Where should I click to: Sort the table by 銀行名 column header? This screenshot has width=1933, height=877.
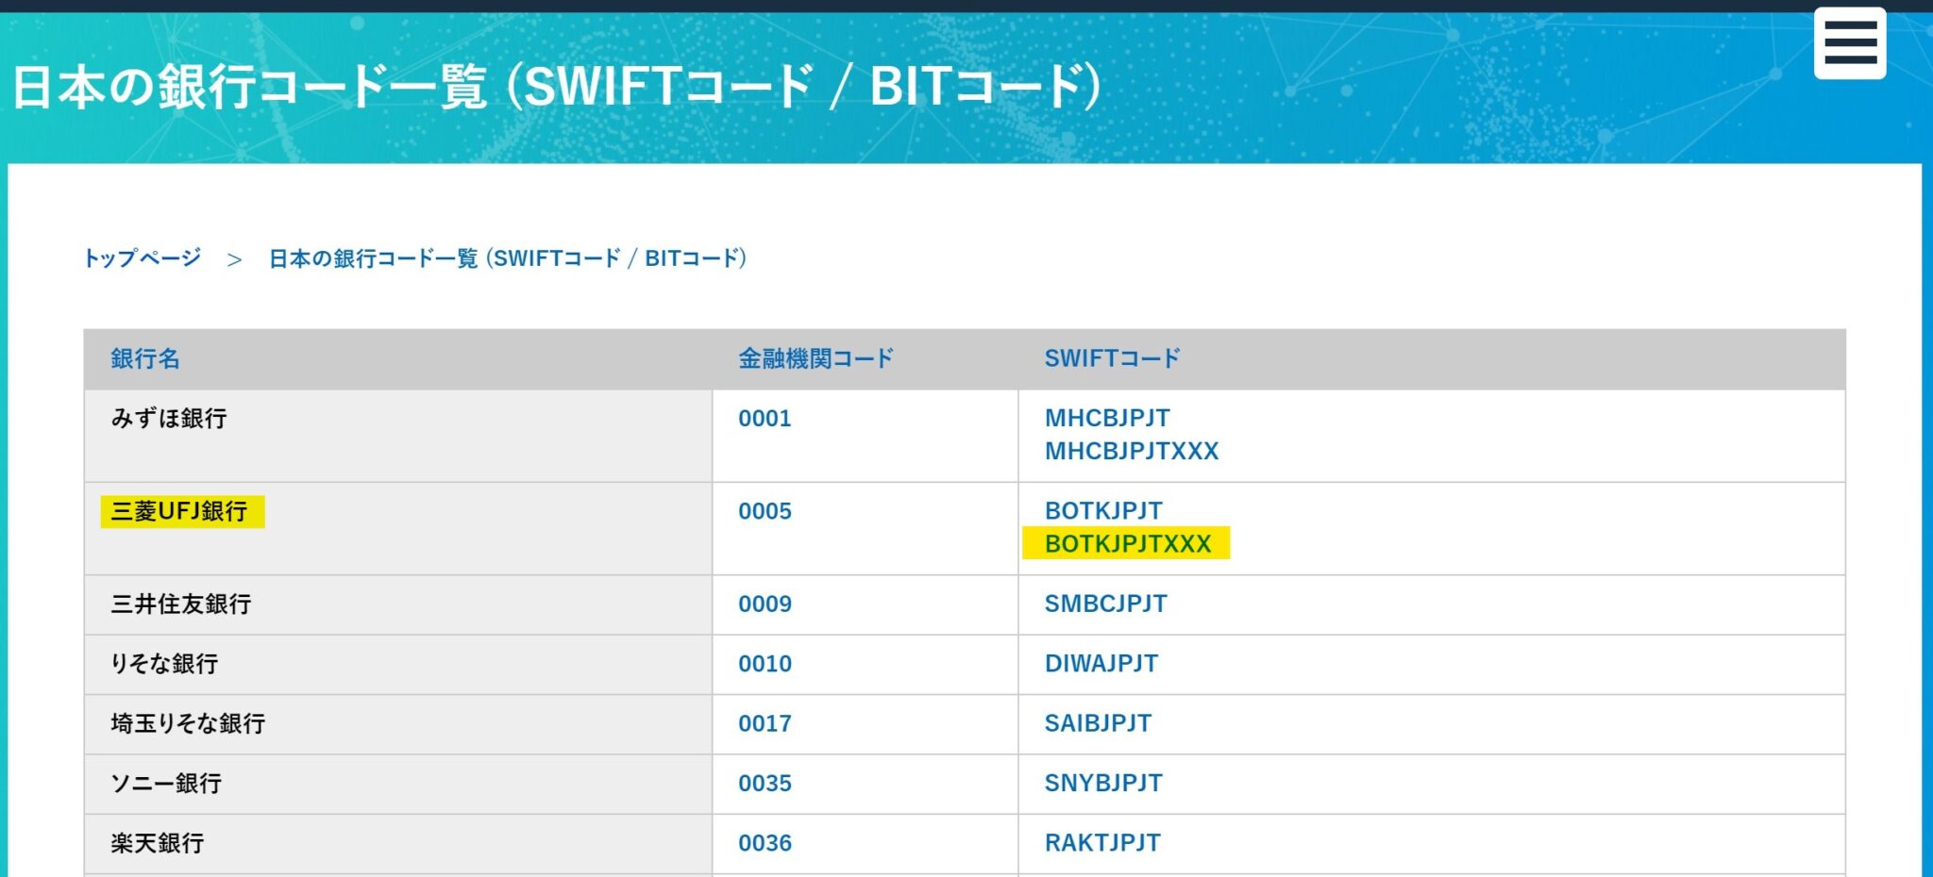[x=142, y=357]
